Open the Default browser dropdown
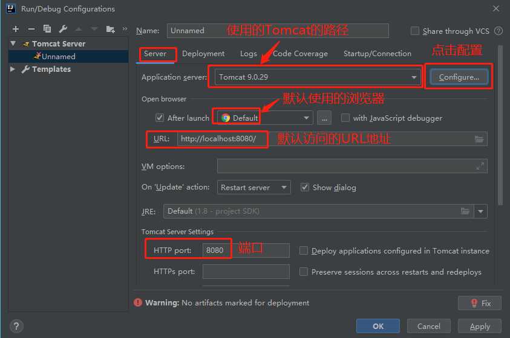510x338 pixels. [x=265, y=118]
